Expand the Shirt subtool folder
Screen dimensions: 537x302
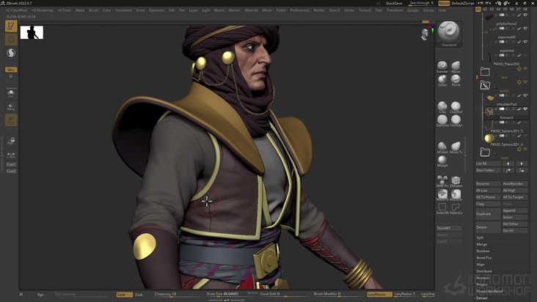point(485,152)
